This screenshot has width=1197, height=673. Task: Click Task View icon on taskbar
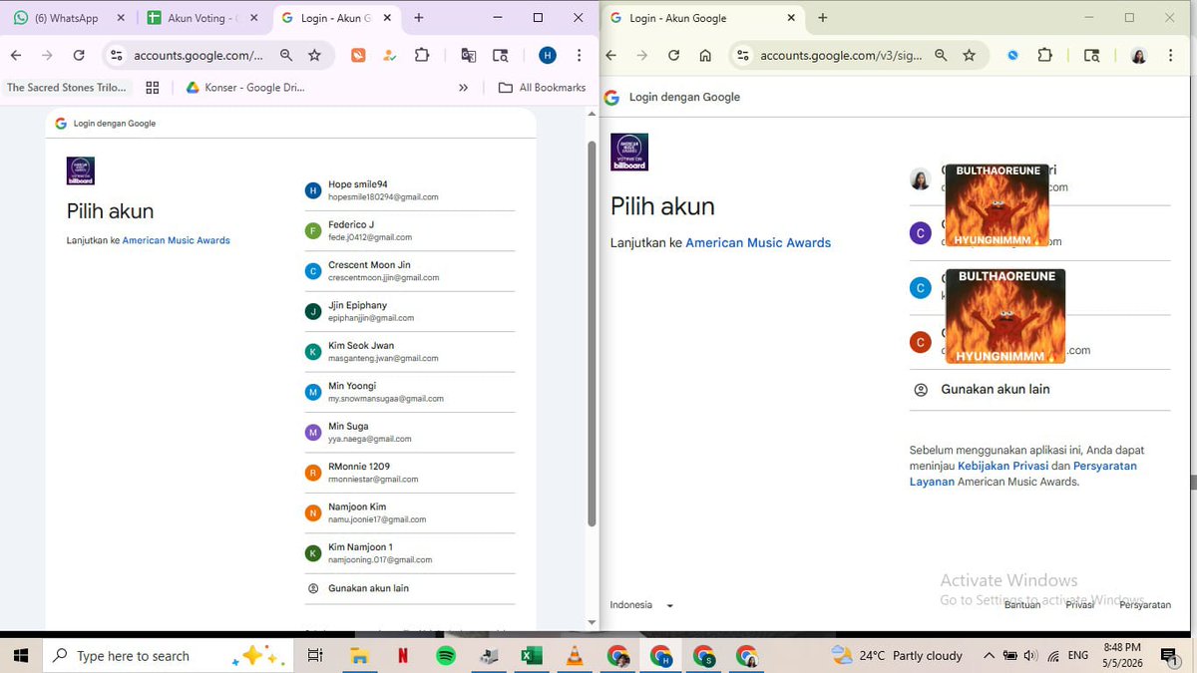point(314,656)
